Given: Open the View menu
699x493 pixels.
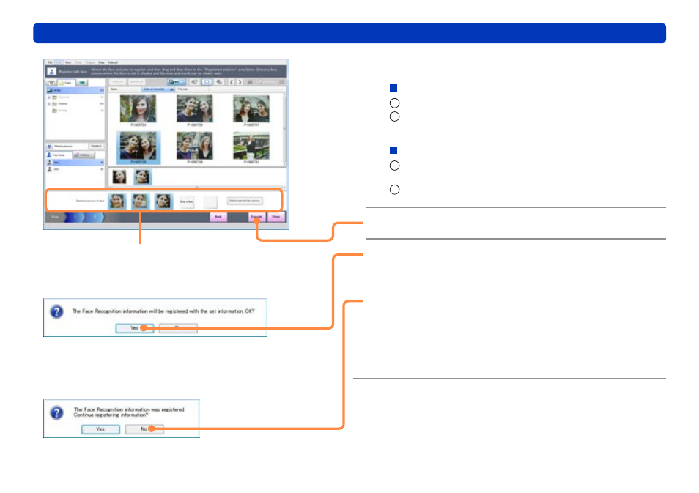Looking at the screenshot, I should pyautogui.click(x=68, y=62).
